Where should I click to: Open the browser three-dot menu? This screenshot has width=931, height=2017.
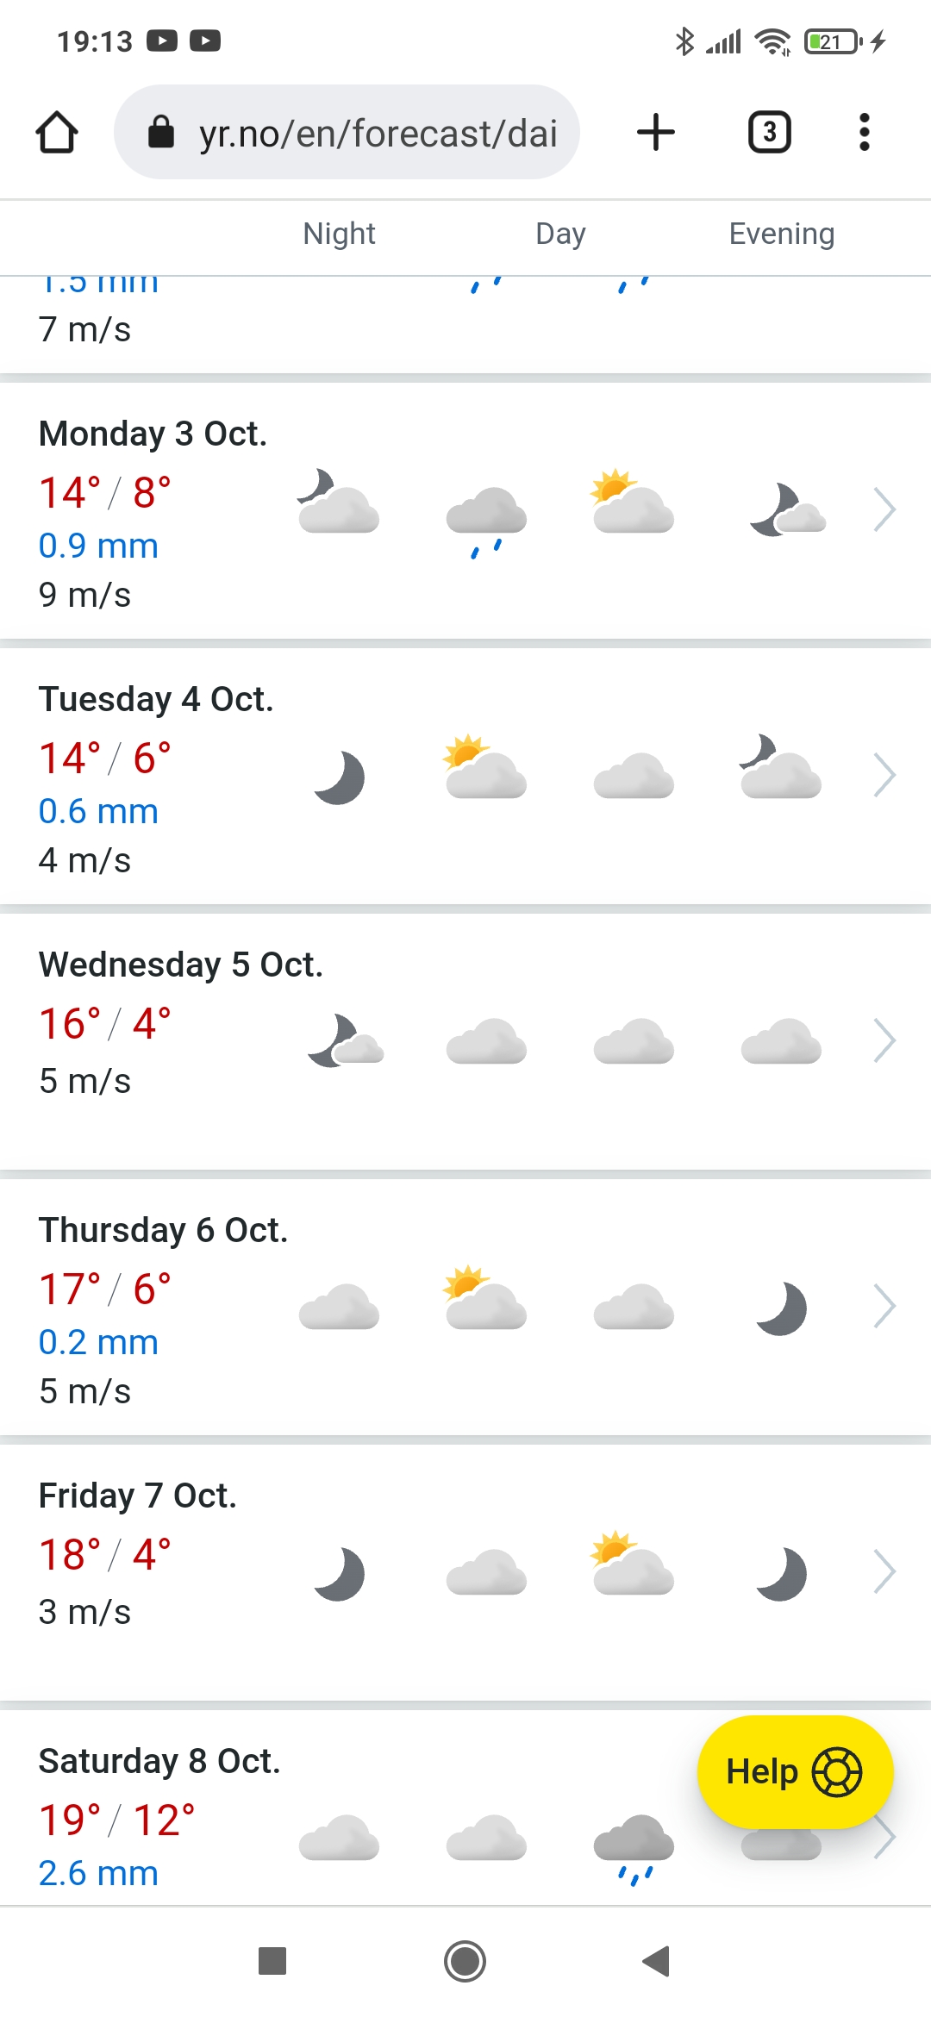(x=864, y=133)
